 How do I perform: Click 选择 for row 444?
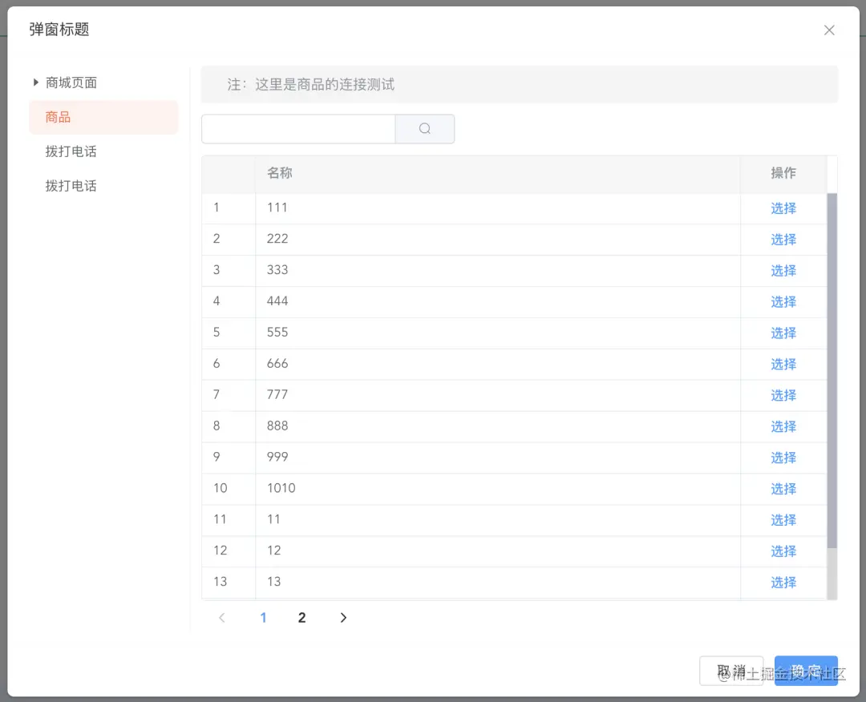point(783,302)
